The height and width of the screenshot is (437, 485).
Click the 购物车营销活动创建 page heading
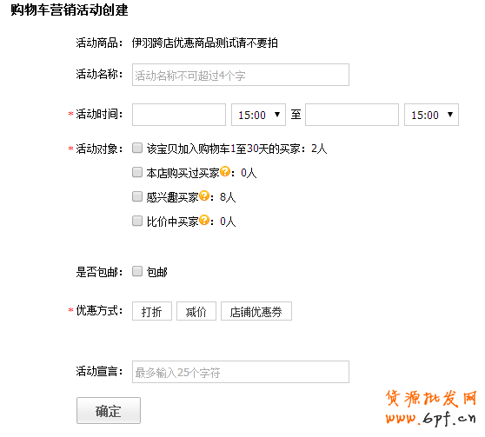pos(70,10)
